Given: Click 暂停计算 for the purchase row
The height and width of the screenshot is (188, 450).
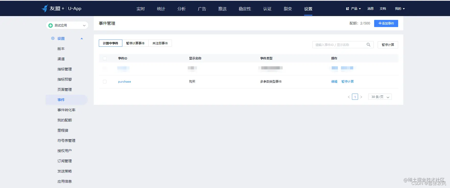Looking at the screenshot, I should (347, 82).
